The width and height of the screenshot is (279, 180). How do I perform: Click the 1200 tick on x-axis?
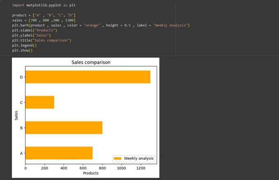pos(141,168)
